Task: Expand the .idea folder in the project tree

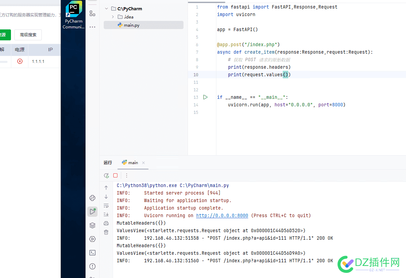Action: coord(112,16)
